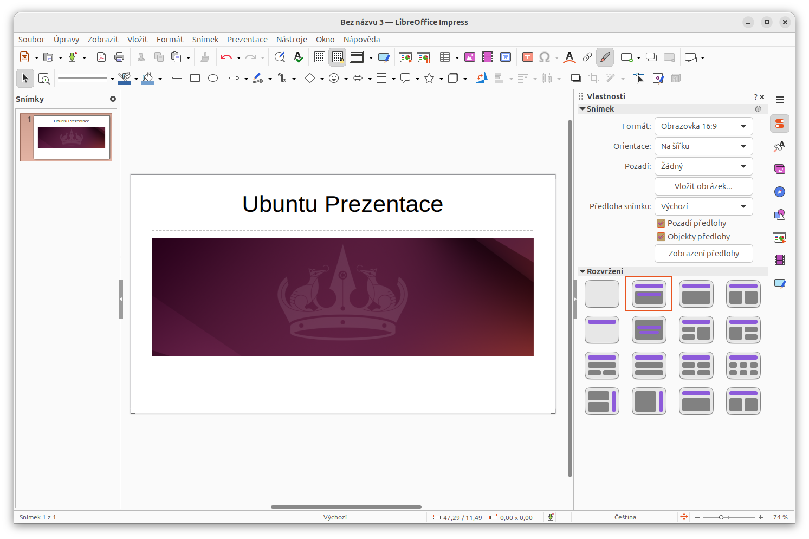Disable the Pozadí předlohy checkbox
Image resolution: width=809 pixels, height=539 pixels.
(661, 223)
